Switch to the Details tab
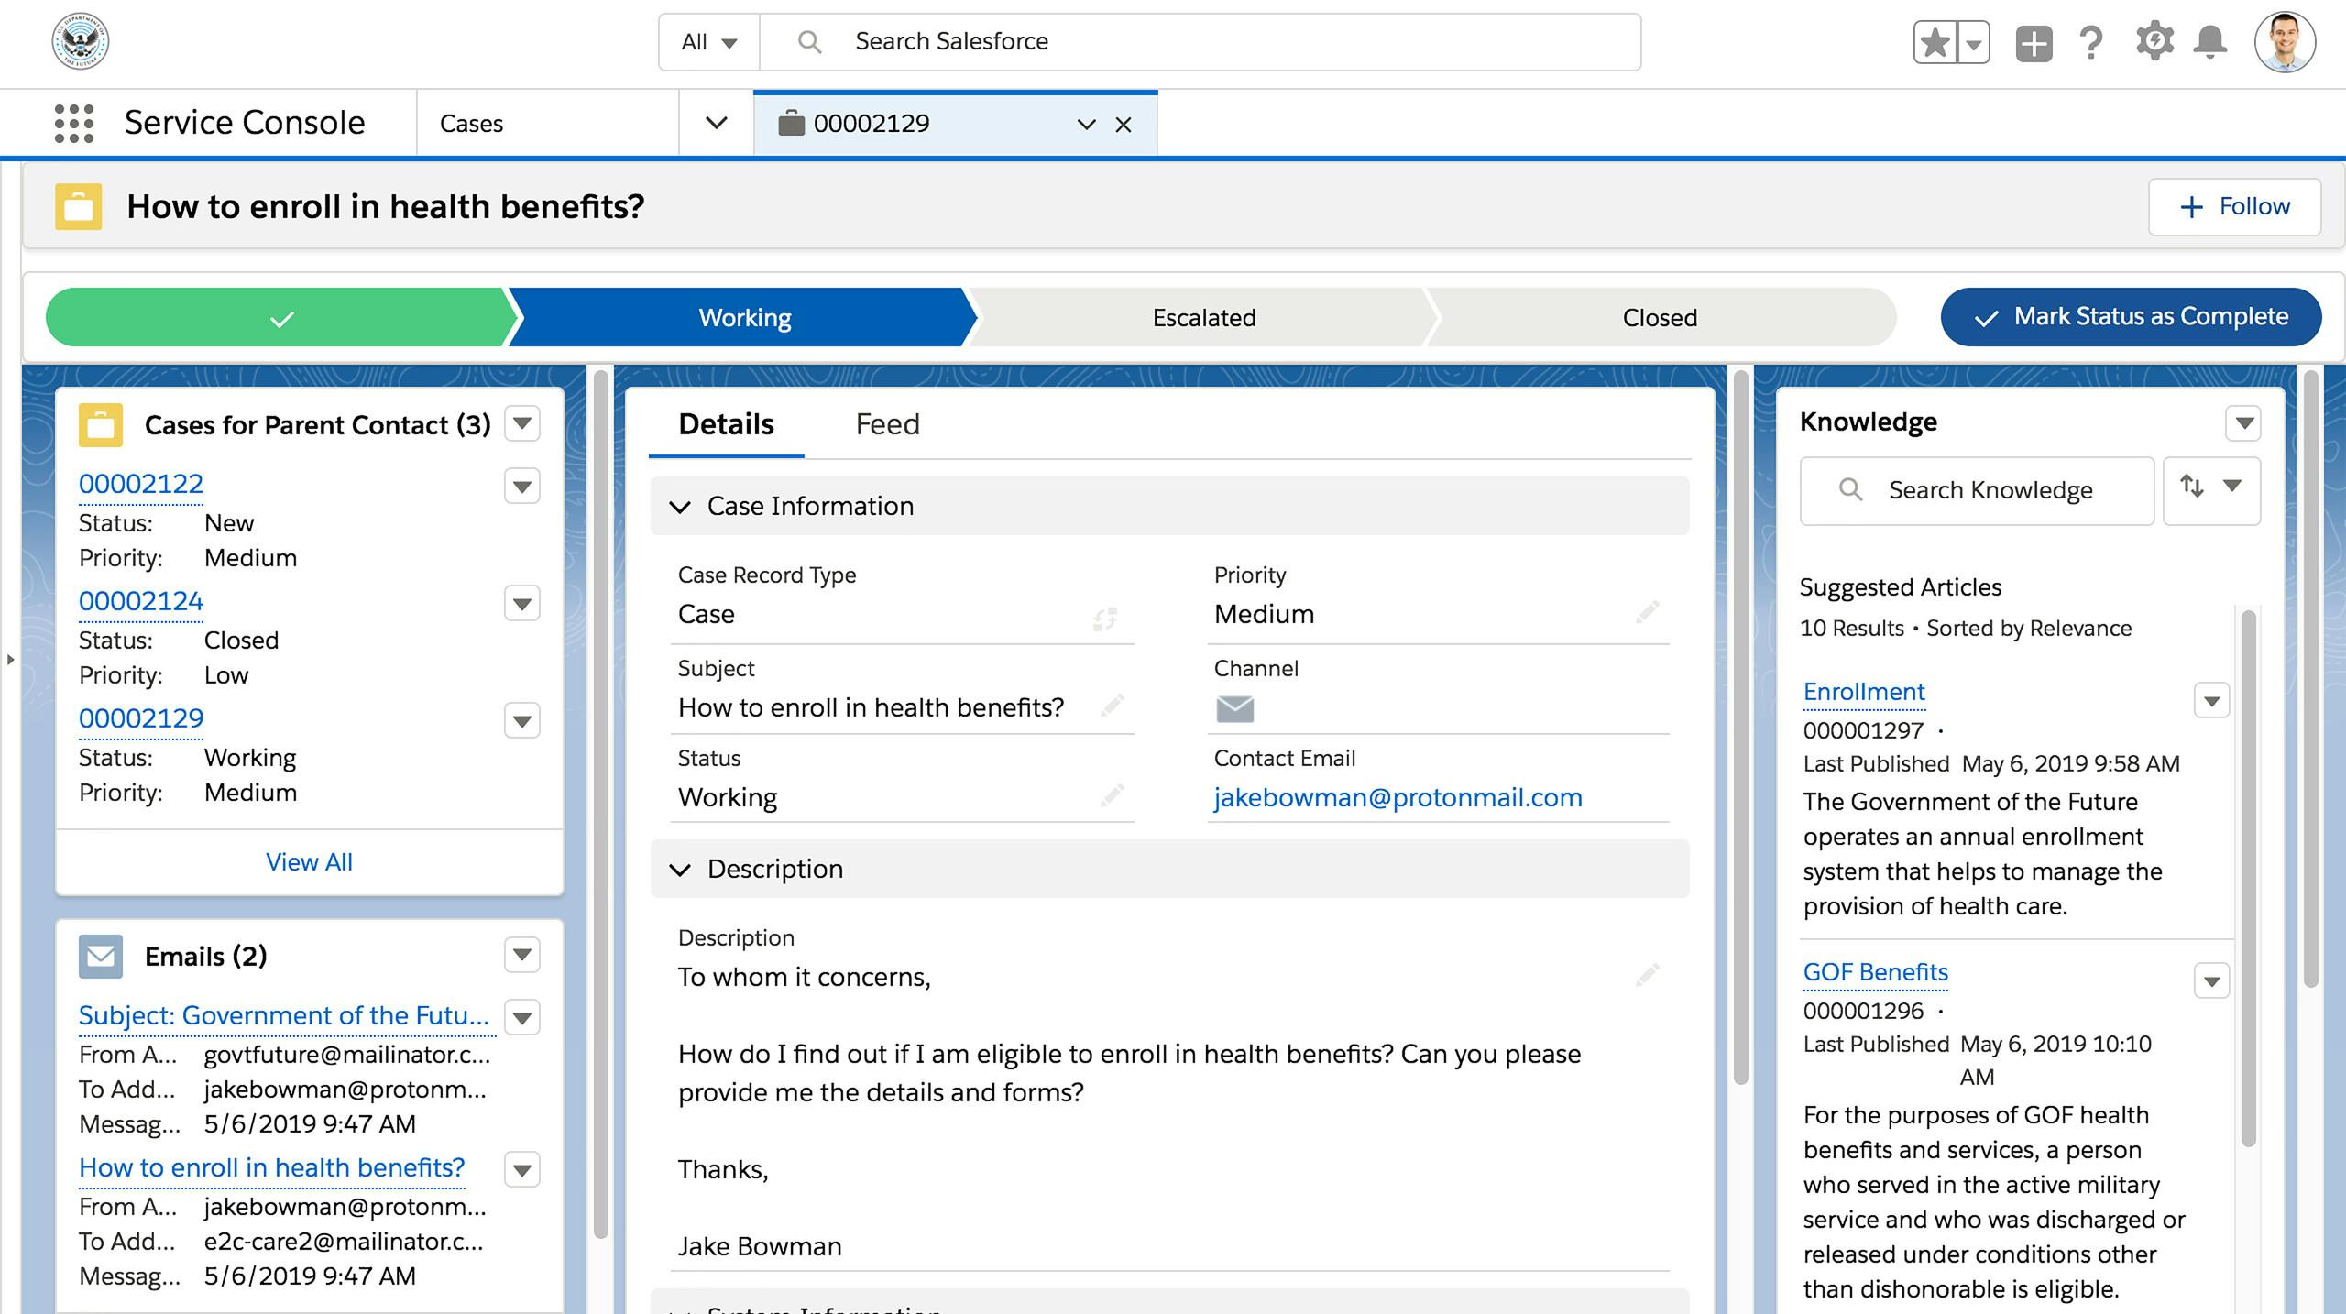The width and height of the screenshot is (2346, 1314). point(726,424)
